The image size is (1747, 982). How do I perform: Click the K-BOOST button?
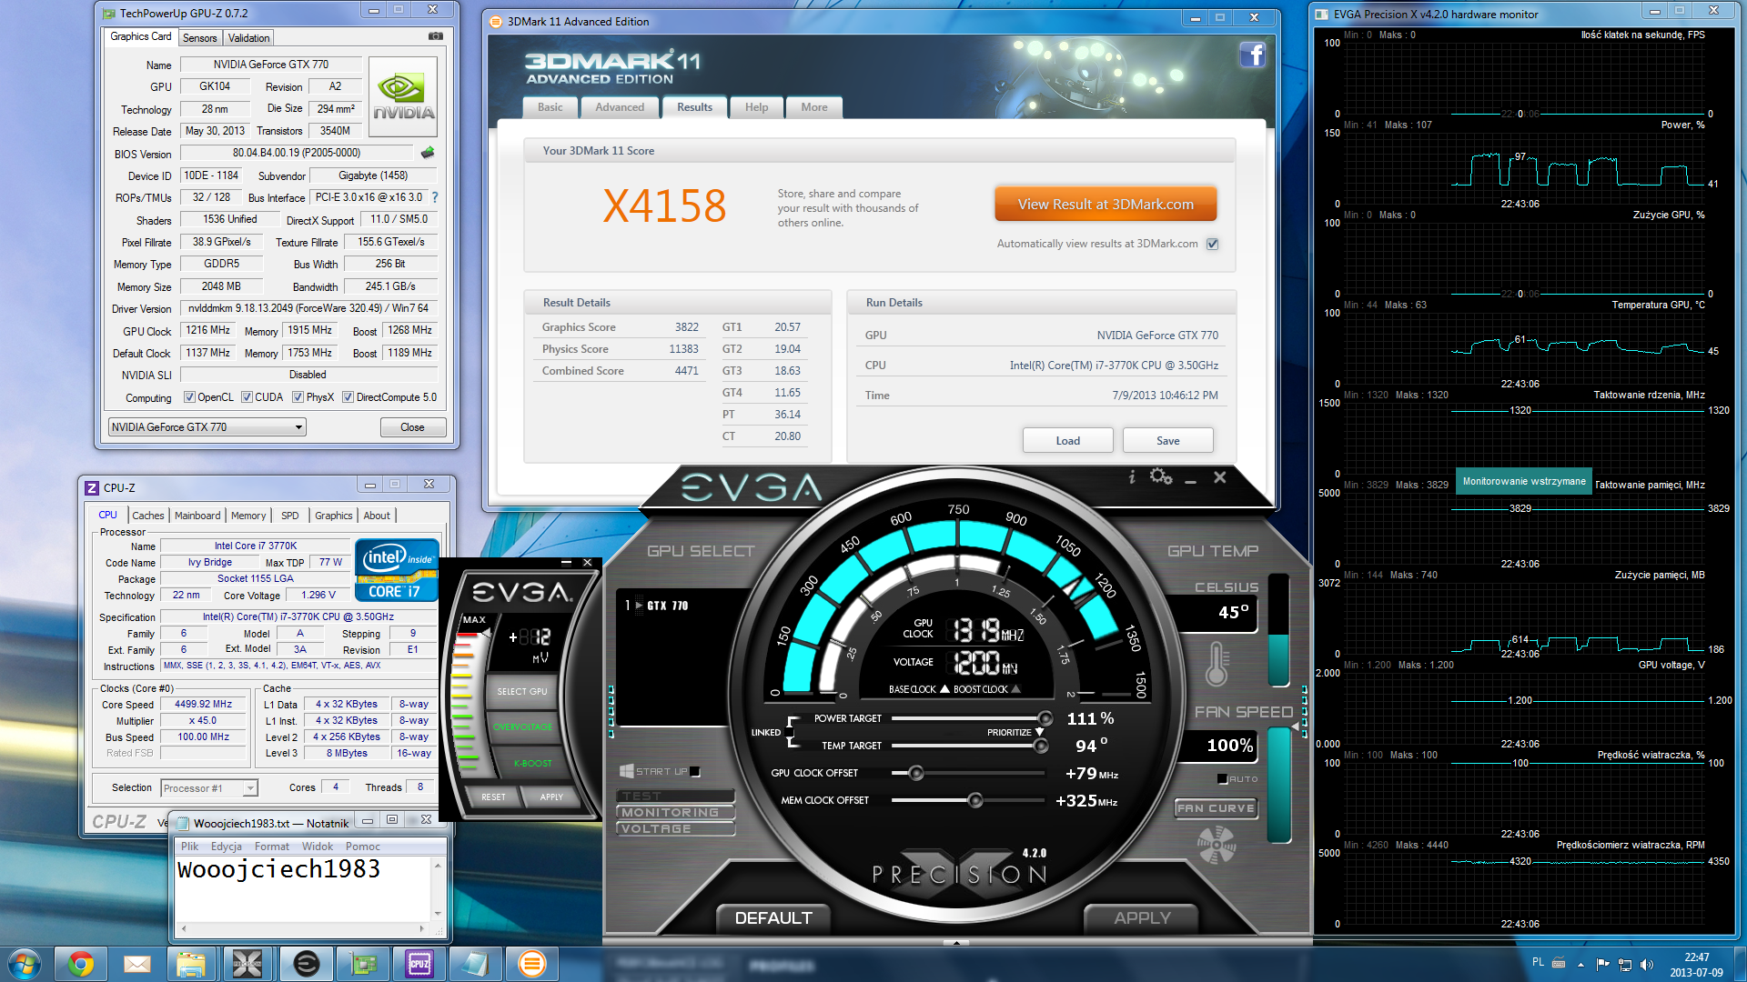[532, 764]
